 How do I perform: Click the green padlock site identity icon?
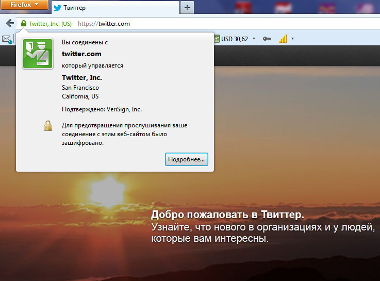(23, 24)
